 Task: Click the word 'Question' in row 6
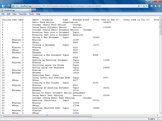click(78, 35)
